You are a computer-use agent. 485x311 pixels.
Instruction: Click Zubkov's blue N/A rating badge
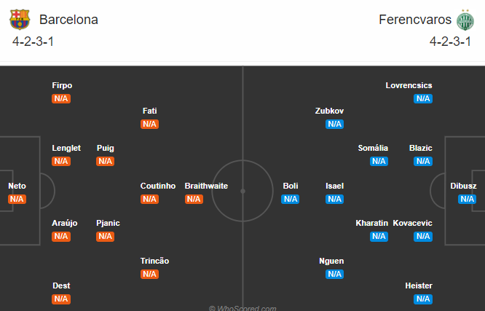[335, 124]
